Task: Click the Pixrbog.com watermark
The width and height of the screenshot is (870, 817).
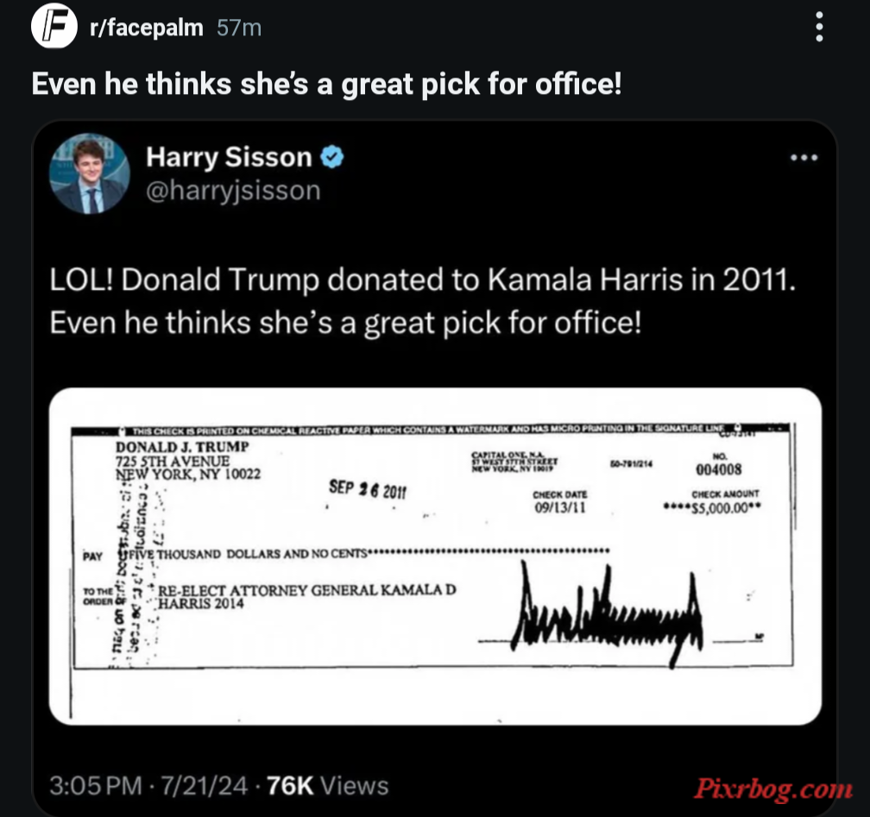Action: (772, 789)
